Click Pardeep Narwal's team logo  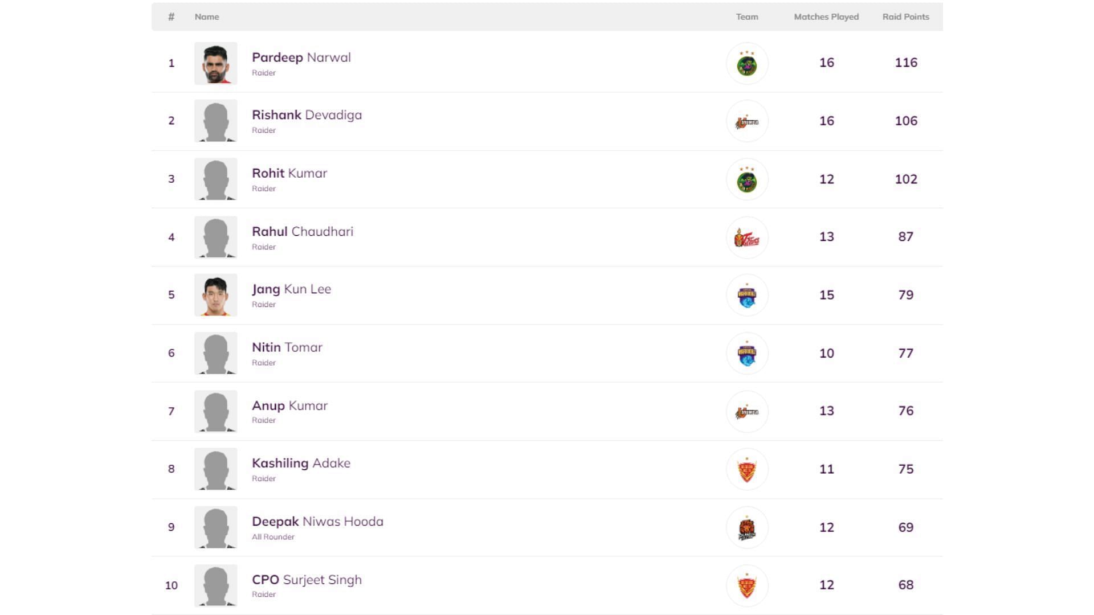coord(747,63)
